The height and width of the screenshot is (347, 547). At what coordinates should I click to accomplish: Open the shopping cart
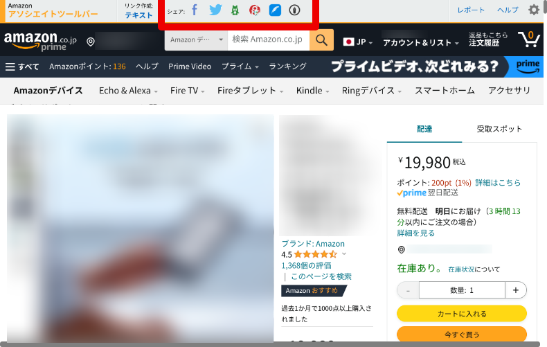pyautogui.click(x=529, y=39)
